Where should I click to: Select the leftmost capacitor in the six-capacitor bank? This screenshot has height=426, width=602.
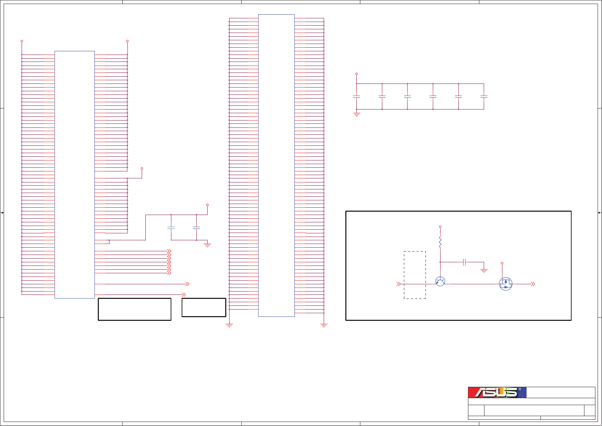[356, 97]
